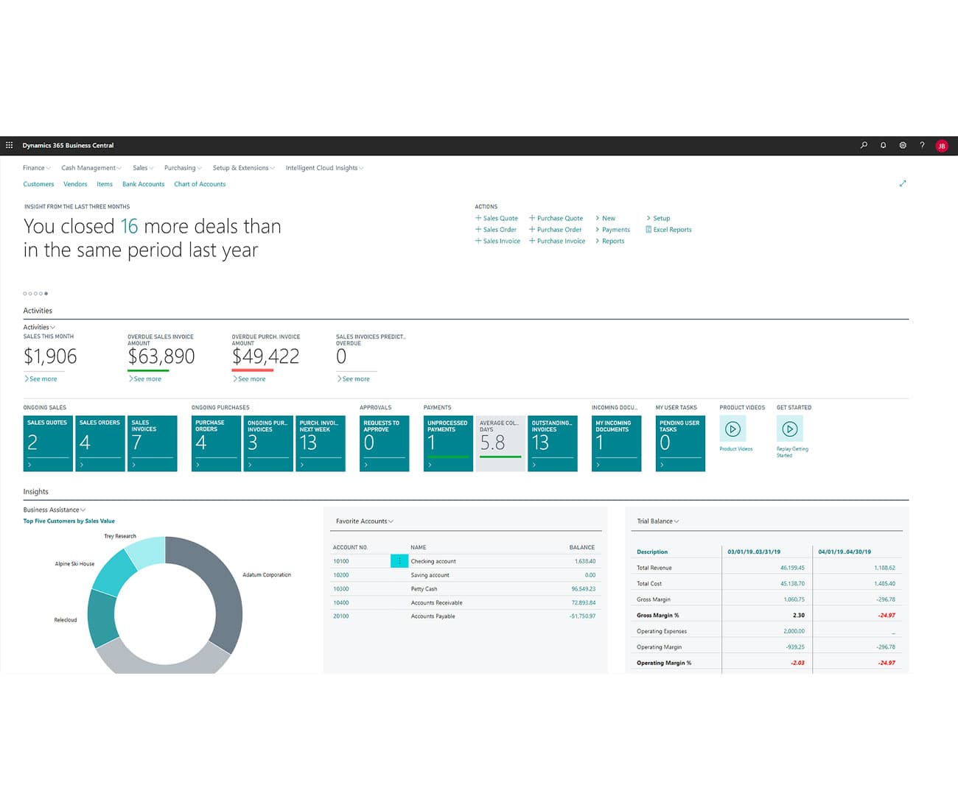See more under Overdue Purch. Invoice Amount

tap(249, 378)
